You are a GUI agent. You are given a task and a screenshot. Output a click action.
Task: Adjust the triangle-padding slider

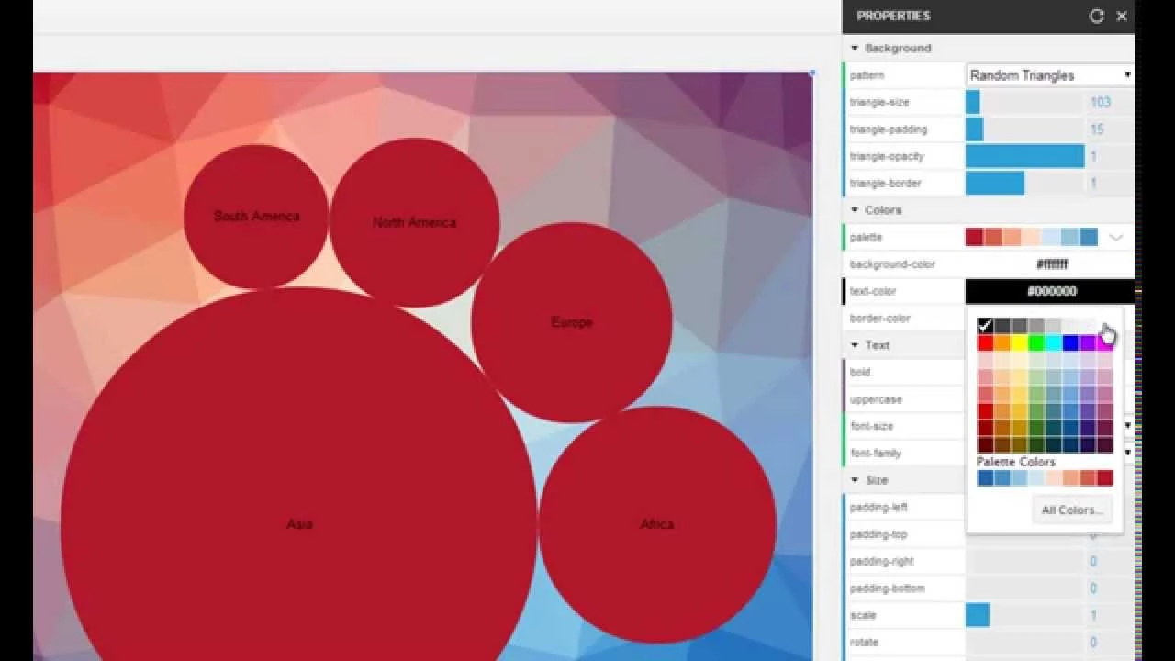[x=1024, y=129]
